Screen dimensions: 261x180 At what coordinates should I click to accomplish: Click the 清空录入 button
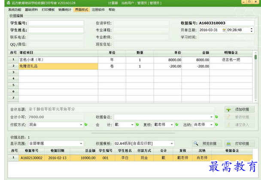[240, 125]
